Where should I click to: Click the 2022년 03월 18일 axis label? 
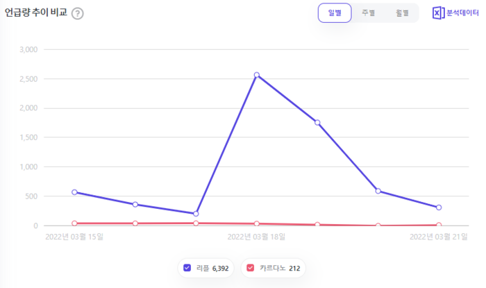pyautogui.click(x=257, y=237)
